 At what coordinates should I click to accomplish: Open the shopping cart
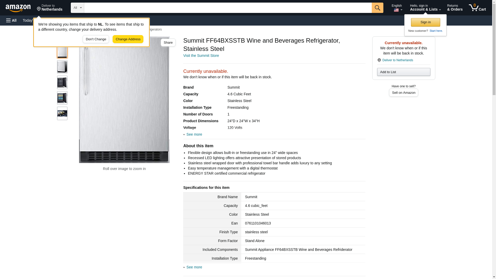click(477, 8)
